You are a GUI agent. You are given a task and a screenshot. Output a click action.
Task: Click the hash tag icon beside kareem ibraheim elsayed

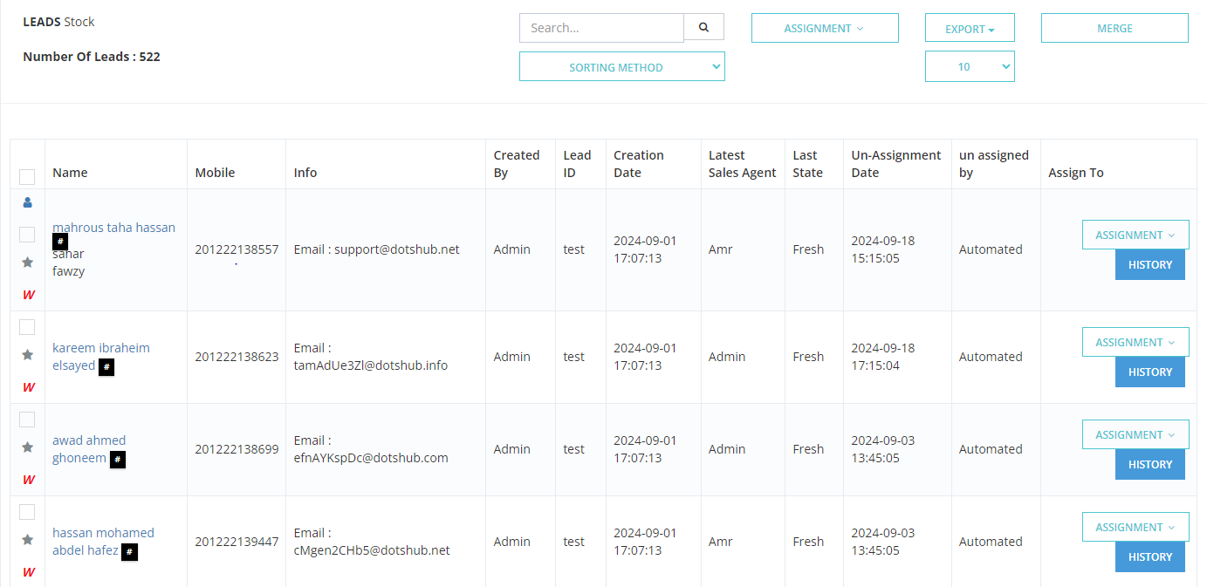click(x=106, y=367)
